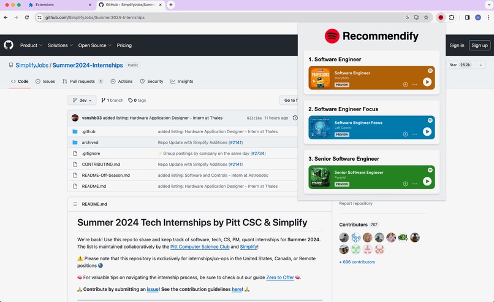Click Spotify logo on Senior Software Engineer card

[x=430, y=170]
